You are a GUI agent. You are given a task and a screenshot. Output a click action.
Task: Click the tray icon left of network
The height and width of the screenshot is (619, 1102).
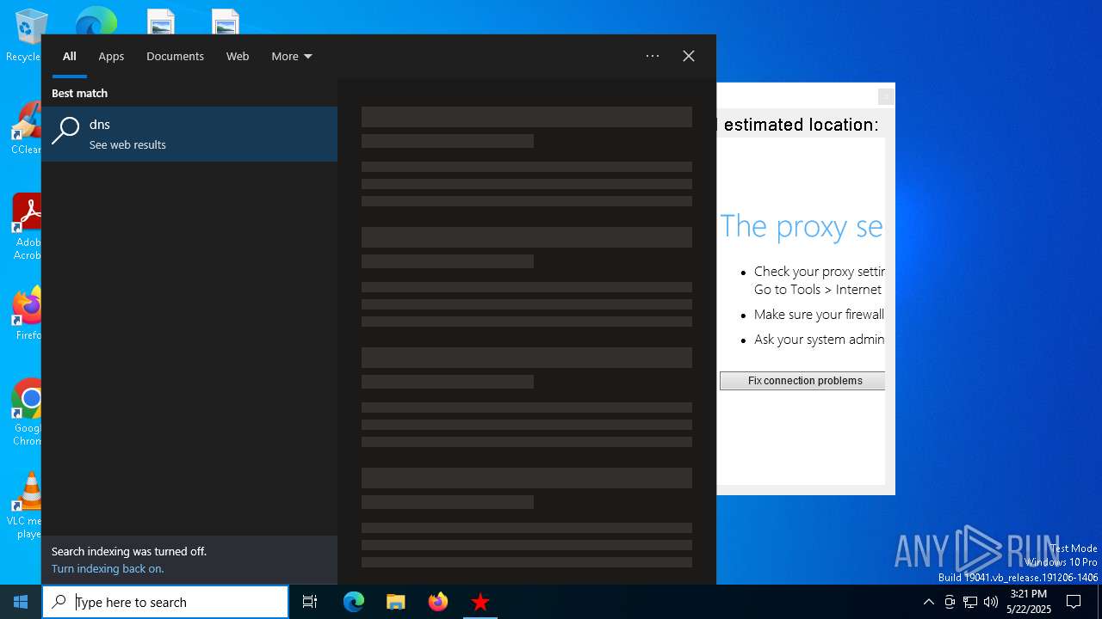[950, 602]
